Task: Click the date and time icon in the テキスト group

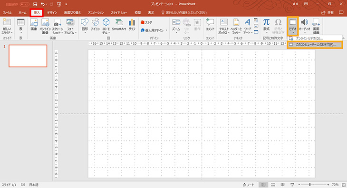Action: [x=256, y=20]
